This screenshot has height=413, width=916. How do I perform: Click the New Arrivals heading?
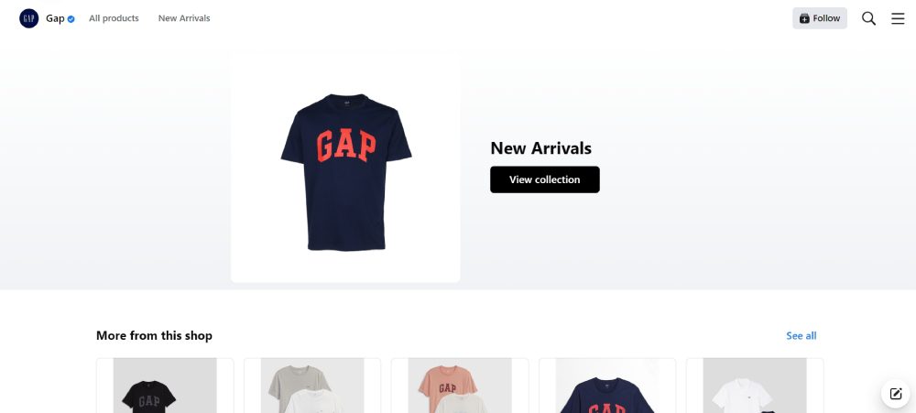point(541,148)
